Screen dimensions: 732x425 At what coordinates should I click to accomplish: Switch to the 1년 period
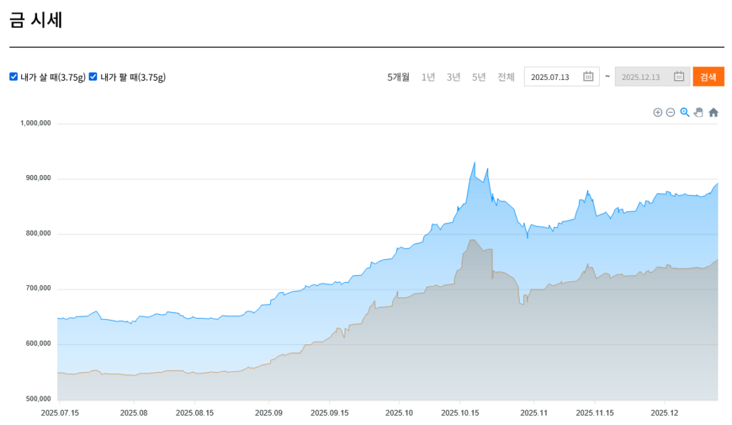(428, 77)
